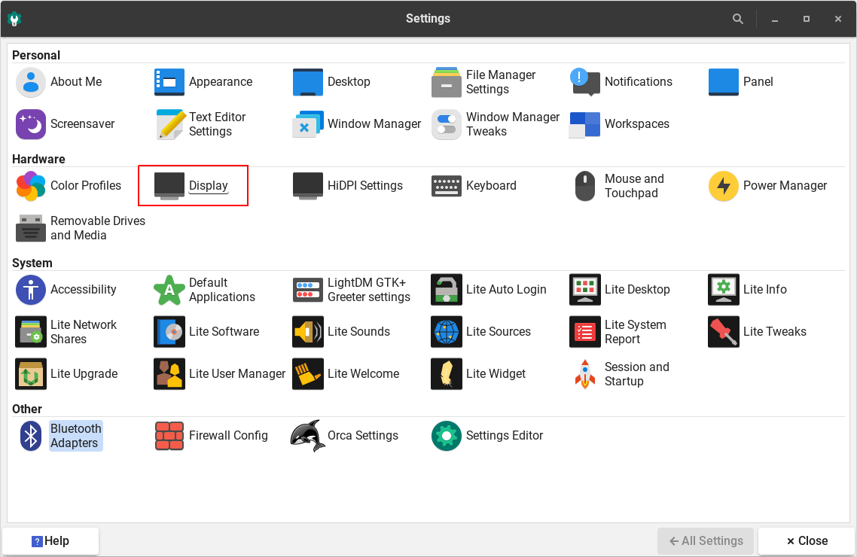Image resolution: width=857 pixels, height=557 pixels.
Task: Click the Settings app icon in title bar
Action: [x=14, y=19]
